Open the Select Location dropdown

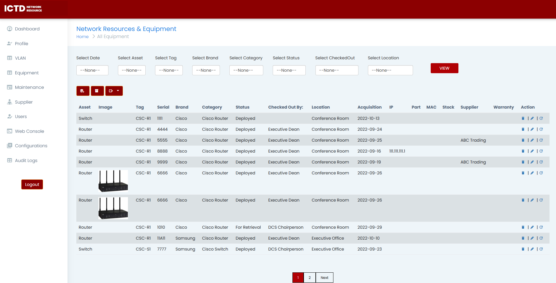point(390,70)
